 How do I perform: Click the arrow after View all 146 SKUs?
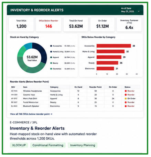[51, 114]
